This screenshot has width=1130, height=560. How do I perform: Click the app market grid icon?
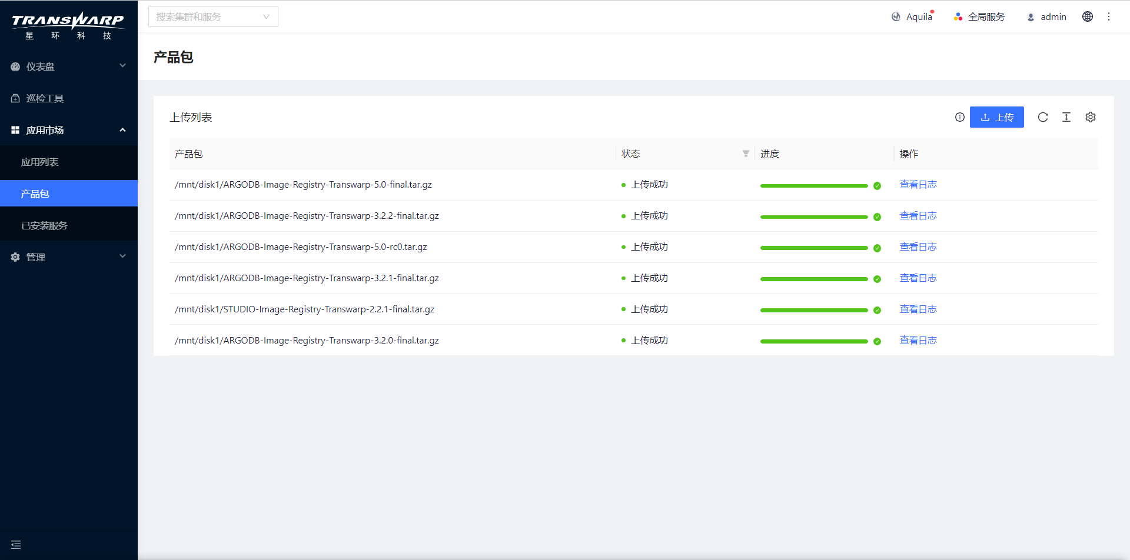(x=15, y=130)
